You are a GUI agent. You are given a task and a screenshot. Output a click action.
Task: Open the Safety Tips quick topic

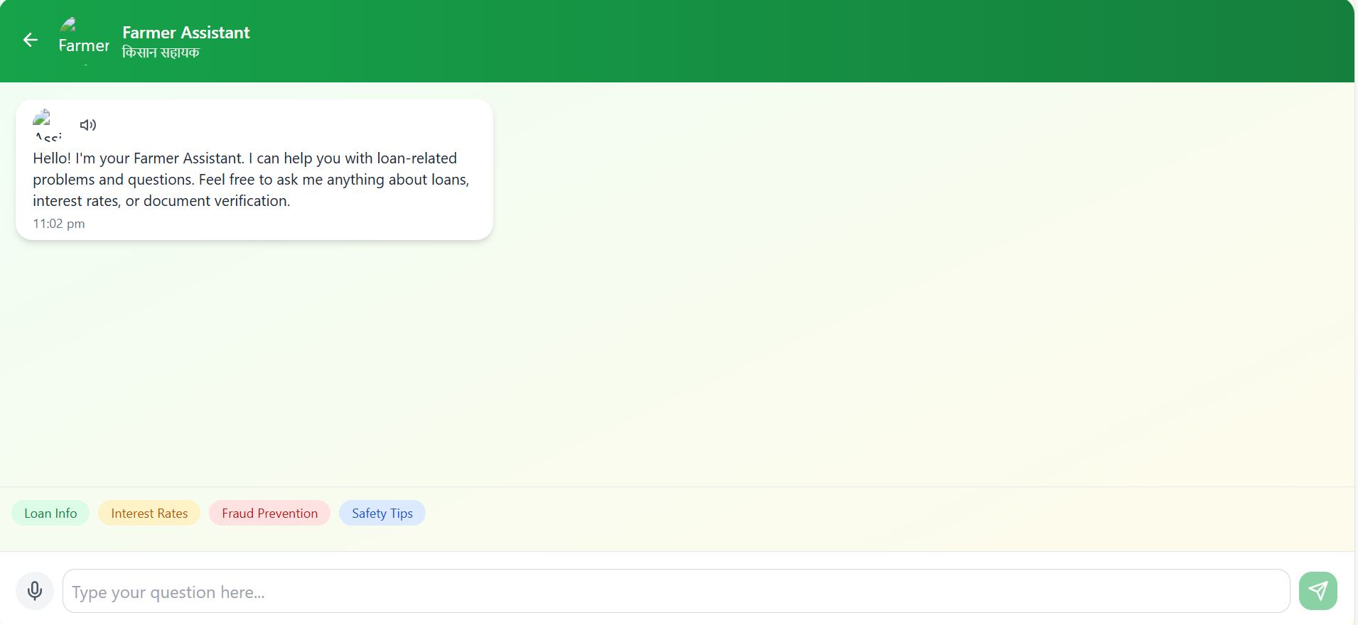point(382,513)
